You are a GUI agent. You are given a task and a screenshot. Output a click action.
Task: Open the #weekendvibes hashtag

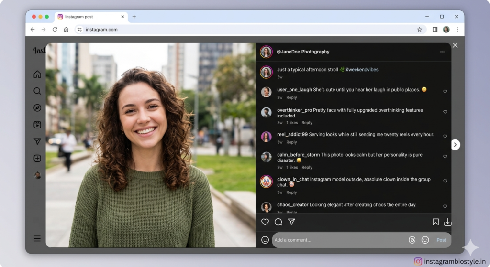click(x=362, y=70)
